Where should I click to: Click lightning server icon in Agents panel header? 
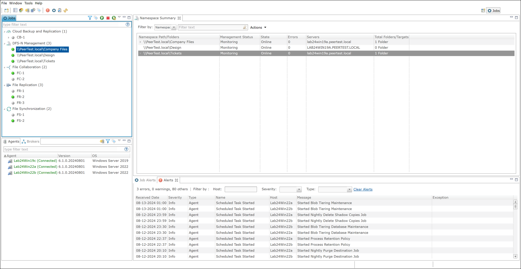[102, 141]
